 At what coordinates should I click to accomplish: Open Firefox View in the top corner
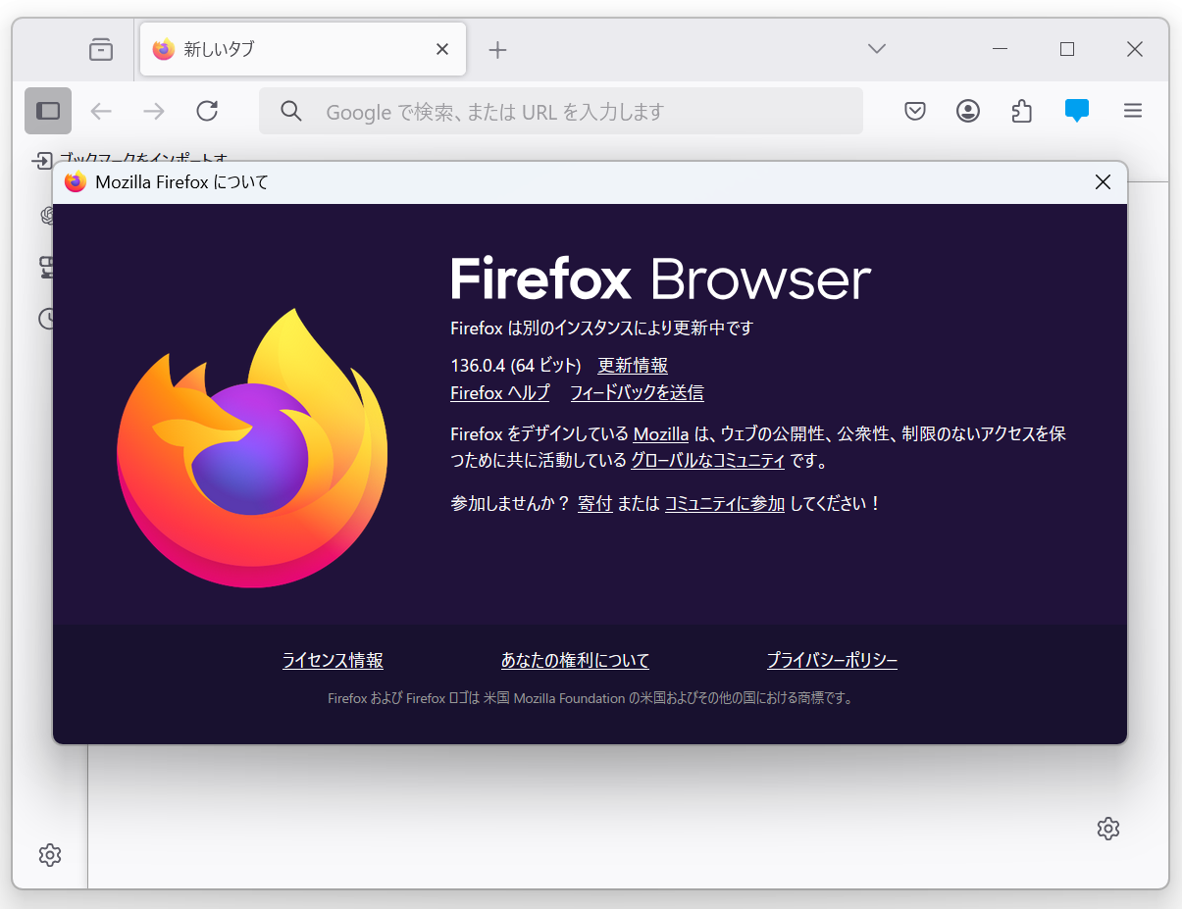pyautogui.click(x=100, y=49)
